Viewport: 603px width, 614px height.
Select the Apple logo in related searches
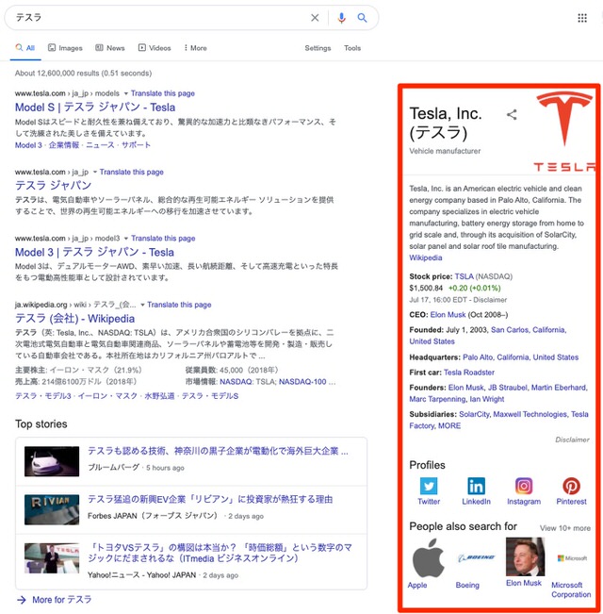[x=429, y=558]
